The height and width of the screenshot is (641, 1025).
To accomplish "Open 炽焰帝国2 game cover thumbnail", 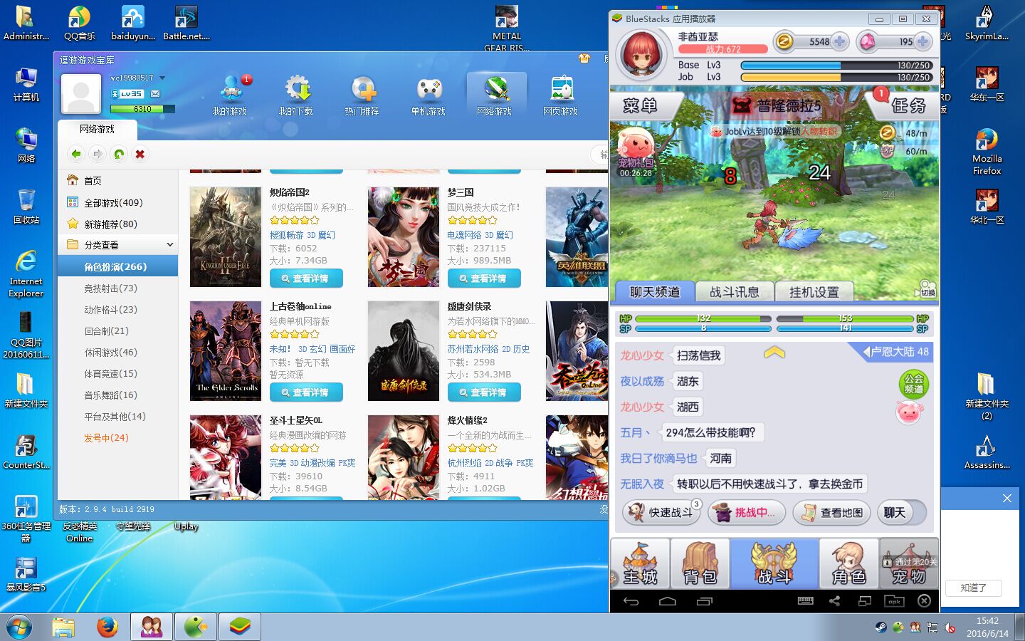I will click(x=226, y=237).
